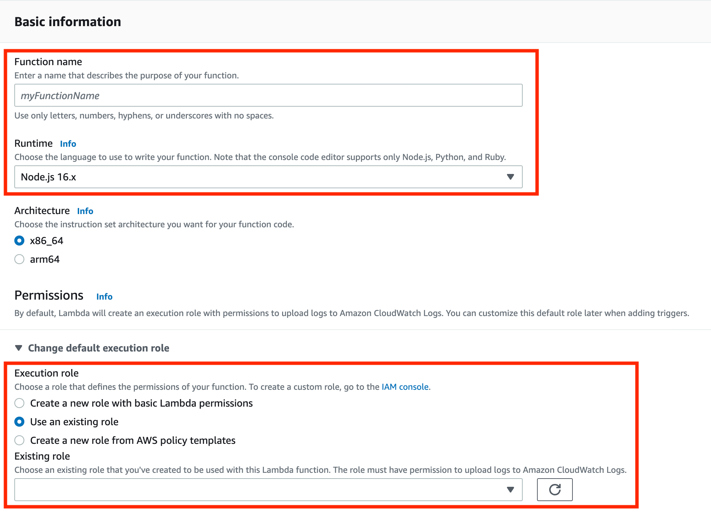
Task: Click the Runtime dropdown arrow icon
Action: point(511,177)
